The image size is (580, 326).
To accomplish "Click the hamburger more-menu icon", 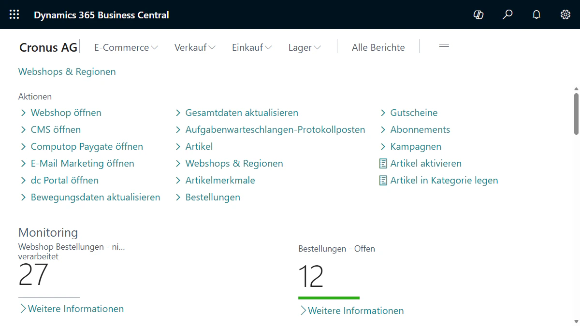I will [x=444, y=47].
